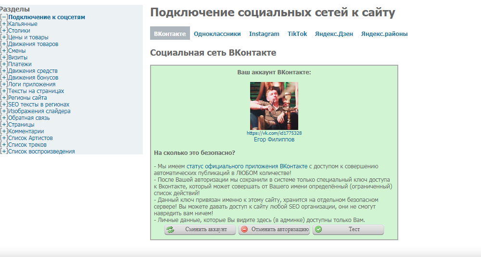Viewport: 481px width, 257px height.
Task: Expand the Цены и товары node
Action: pos(4,37)
